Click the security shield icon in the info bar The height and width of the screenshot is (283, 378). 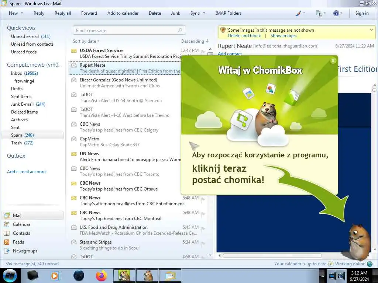point(223,30)
